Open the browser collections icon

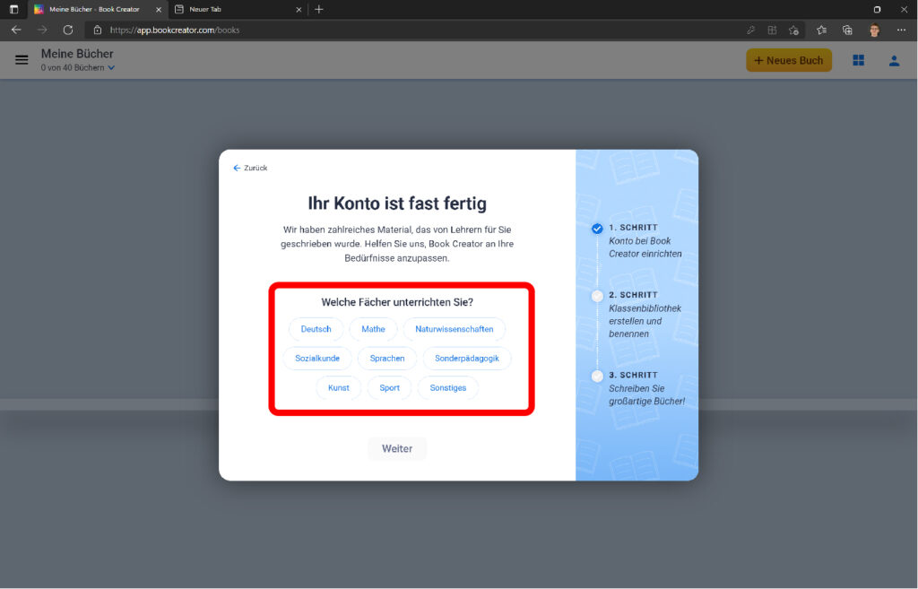click(x=847, y=30)
